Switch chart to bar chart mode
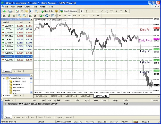The height and width of the screenshot is (124, 161). 4,16
